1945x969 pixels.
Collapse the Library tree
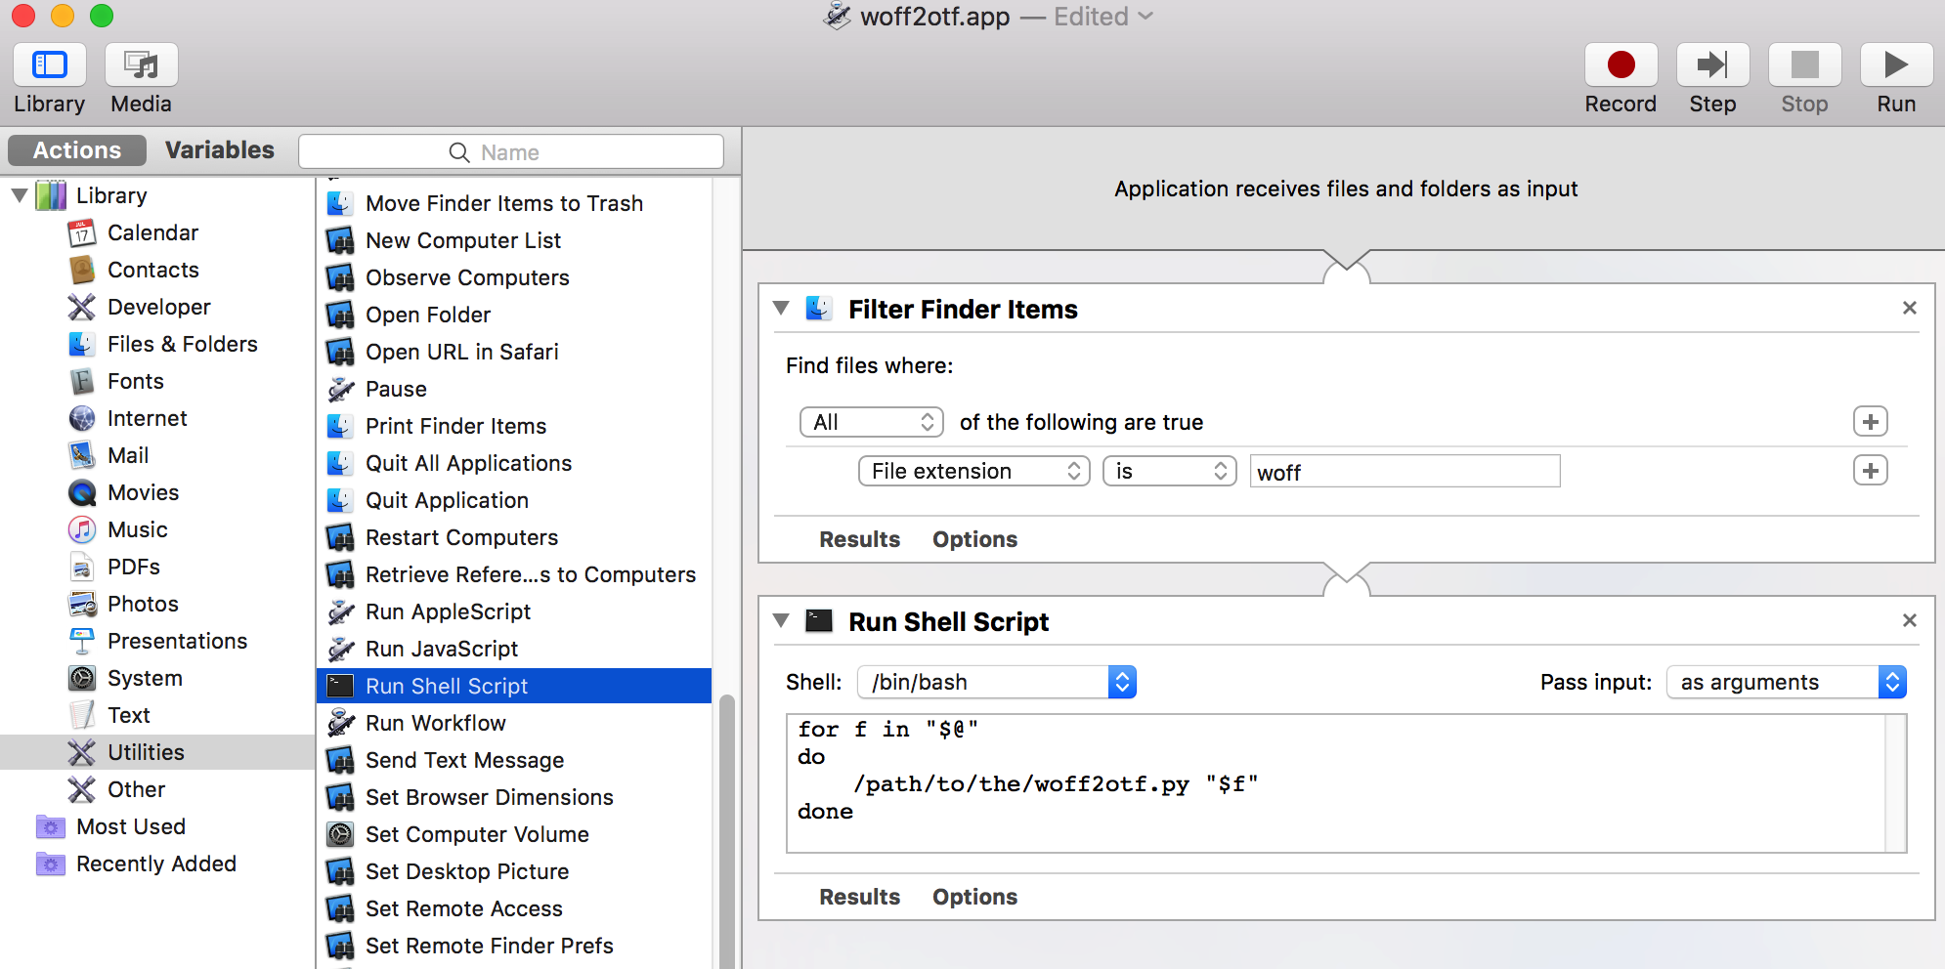[19, 195]
